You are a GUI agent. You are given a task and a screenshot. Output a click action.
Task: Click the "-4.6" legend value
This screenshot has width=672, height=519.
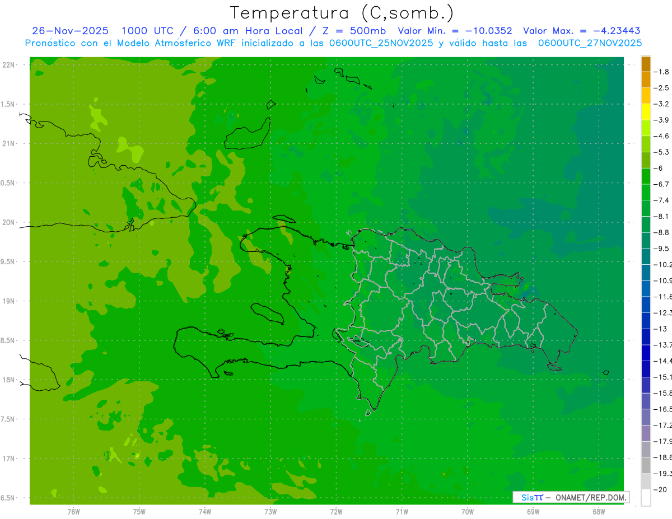point(661,136)
